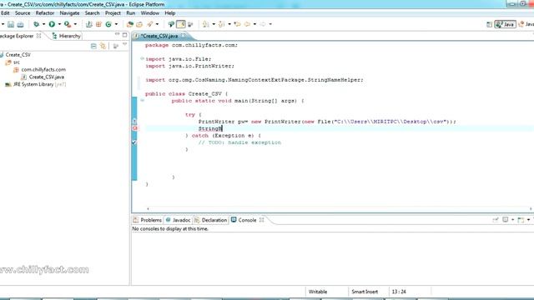Image resolution: width=534 pixels, height=300 pixels.
Task: Click the Previous Annotation icon
Action: (x=222, y=24)
